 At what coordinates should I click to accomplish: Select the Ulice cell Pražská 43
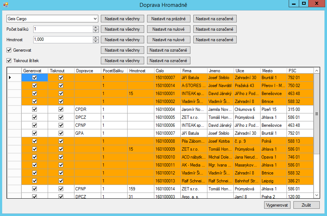click(247, 86)
